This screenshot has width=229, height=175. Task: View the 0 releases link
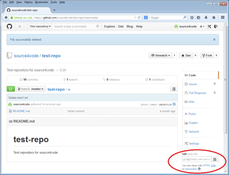111,80
